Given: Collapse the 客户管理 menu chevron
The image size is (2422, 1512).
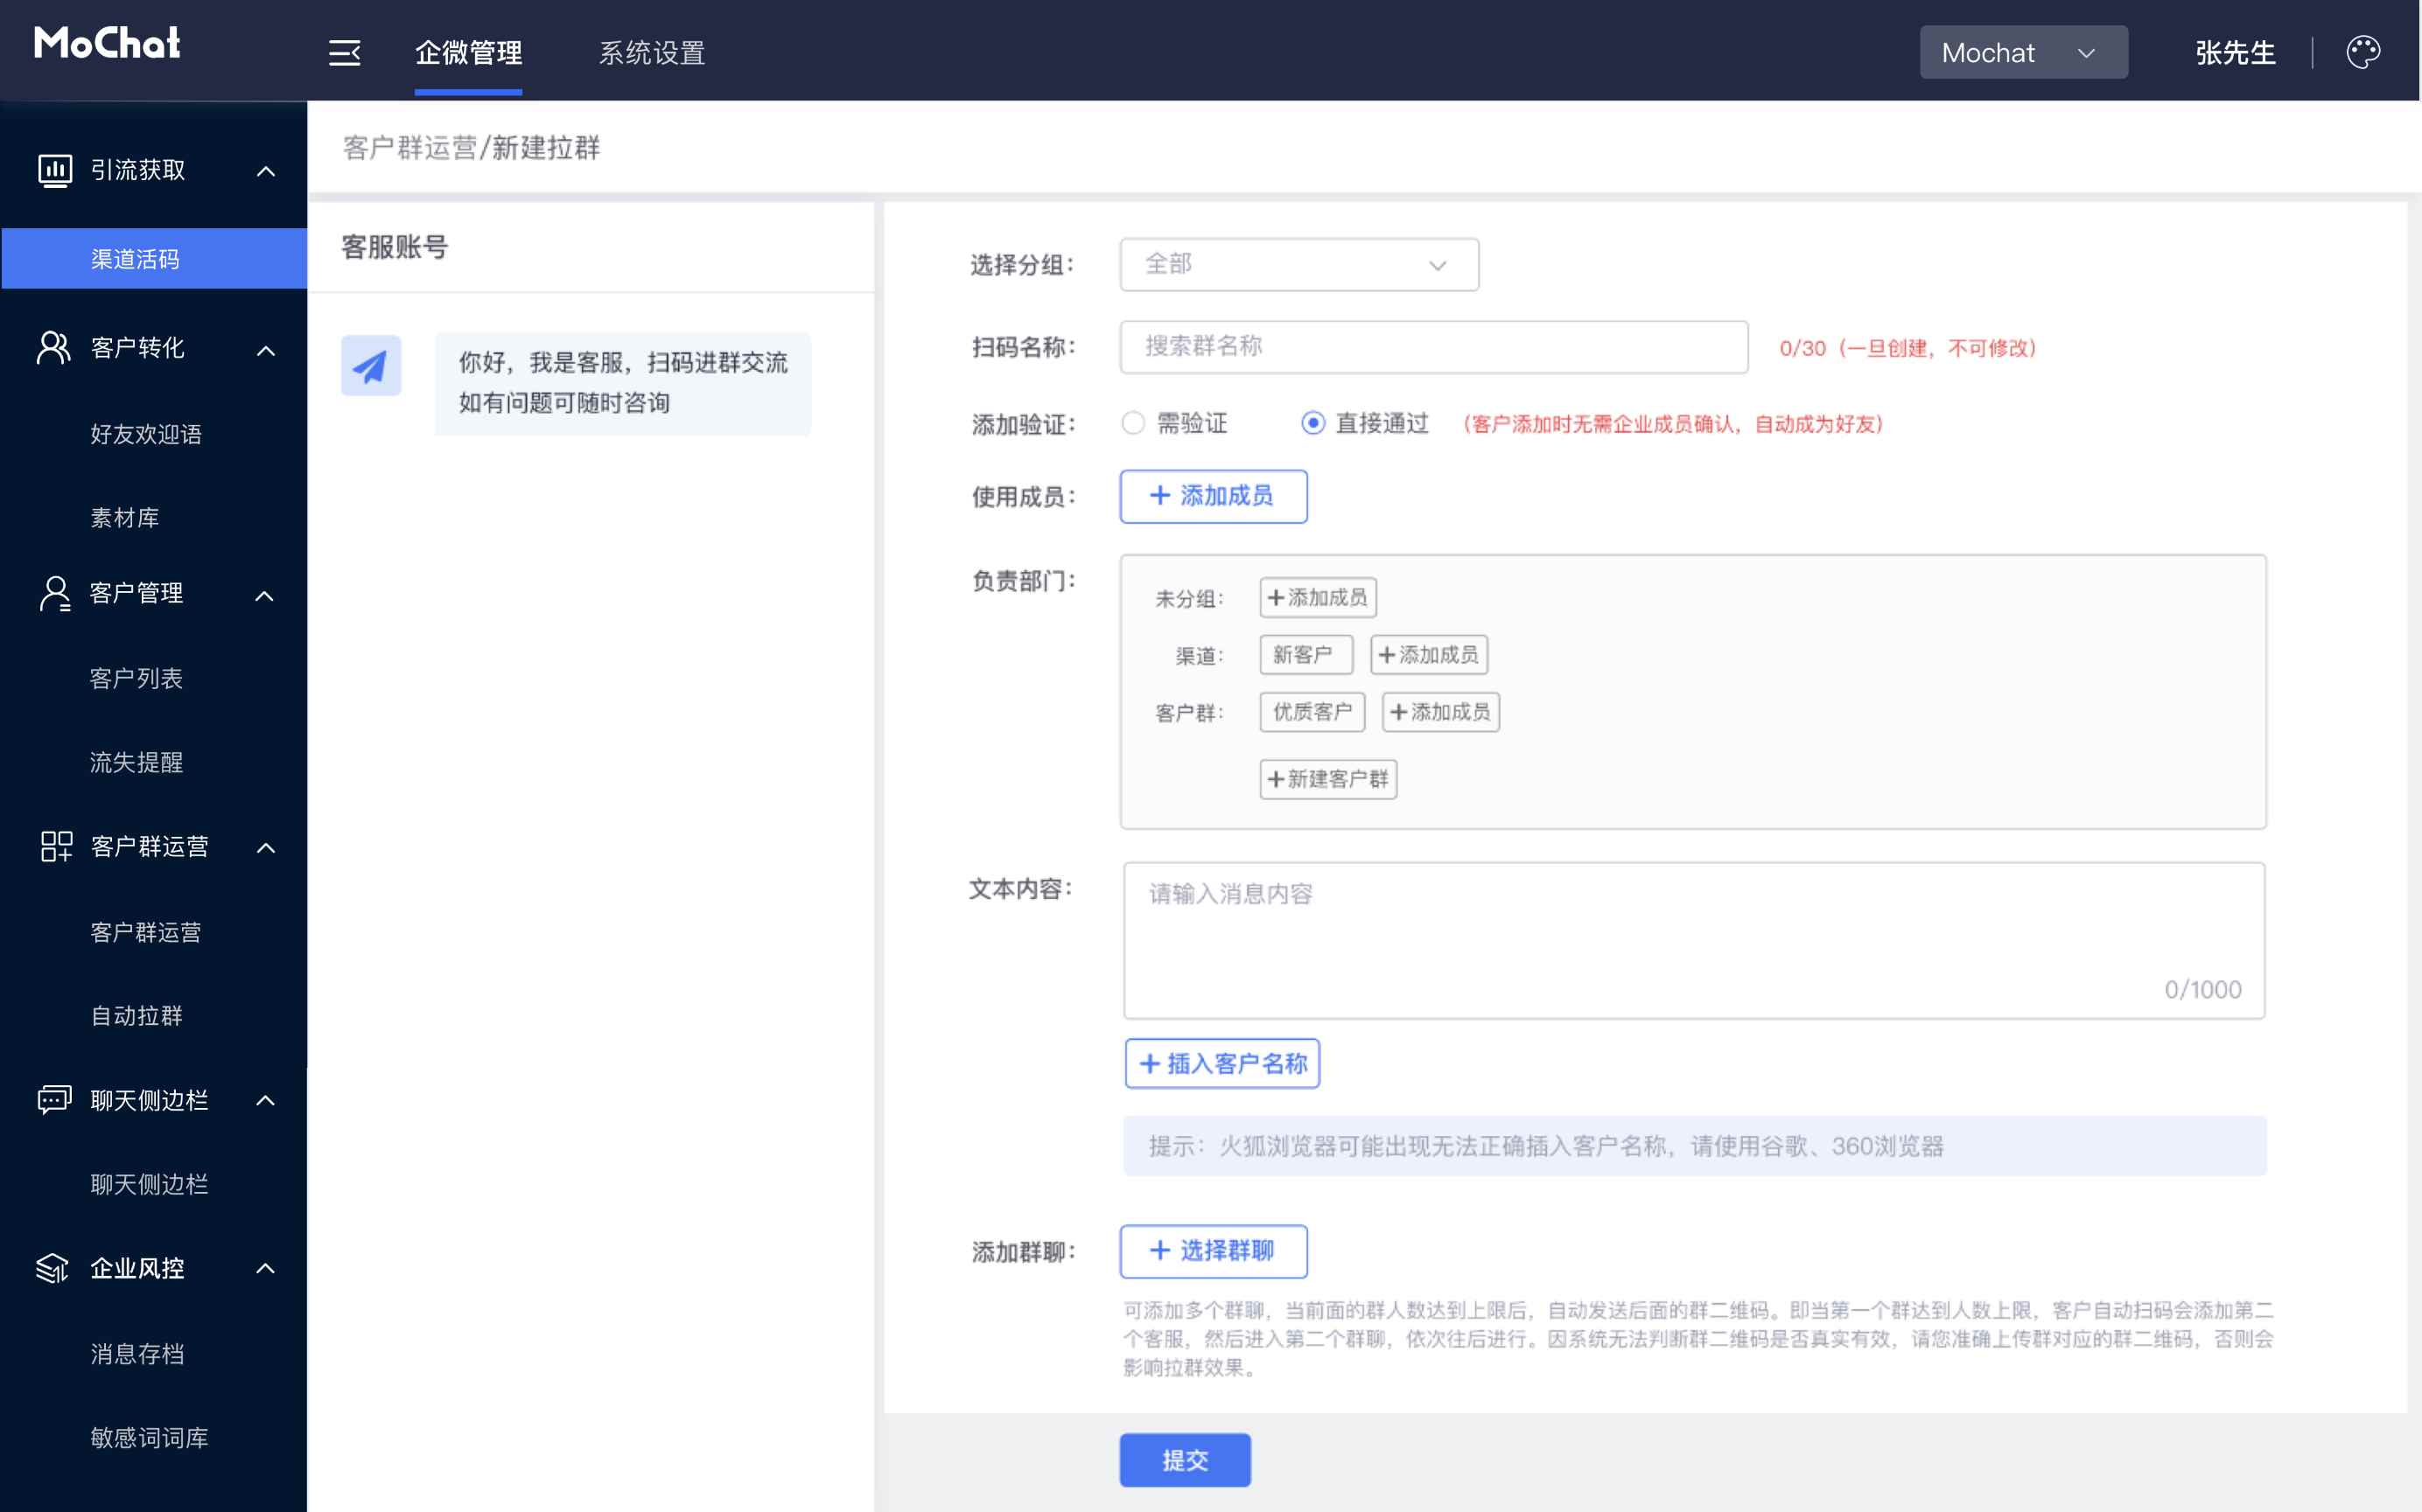Looking at the screenshot, I should click(x=264, y=596).
